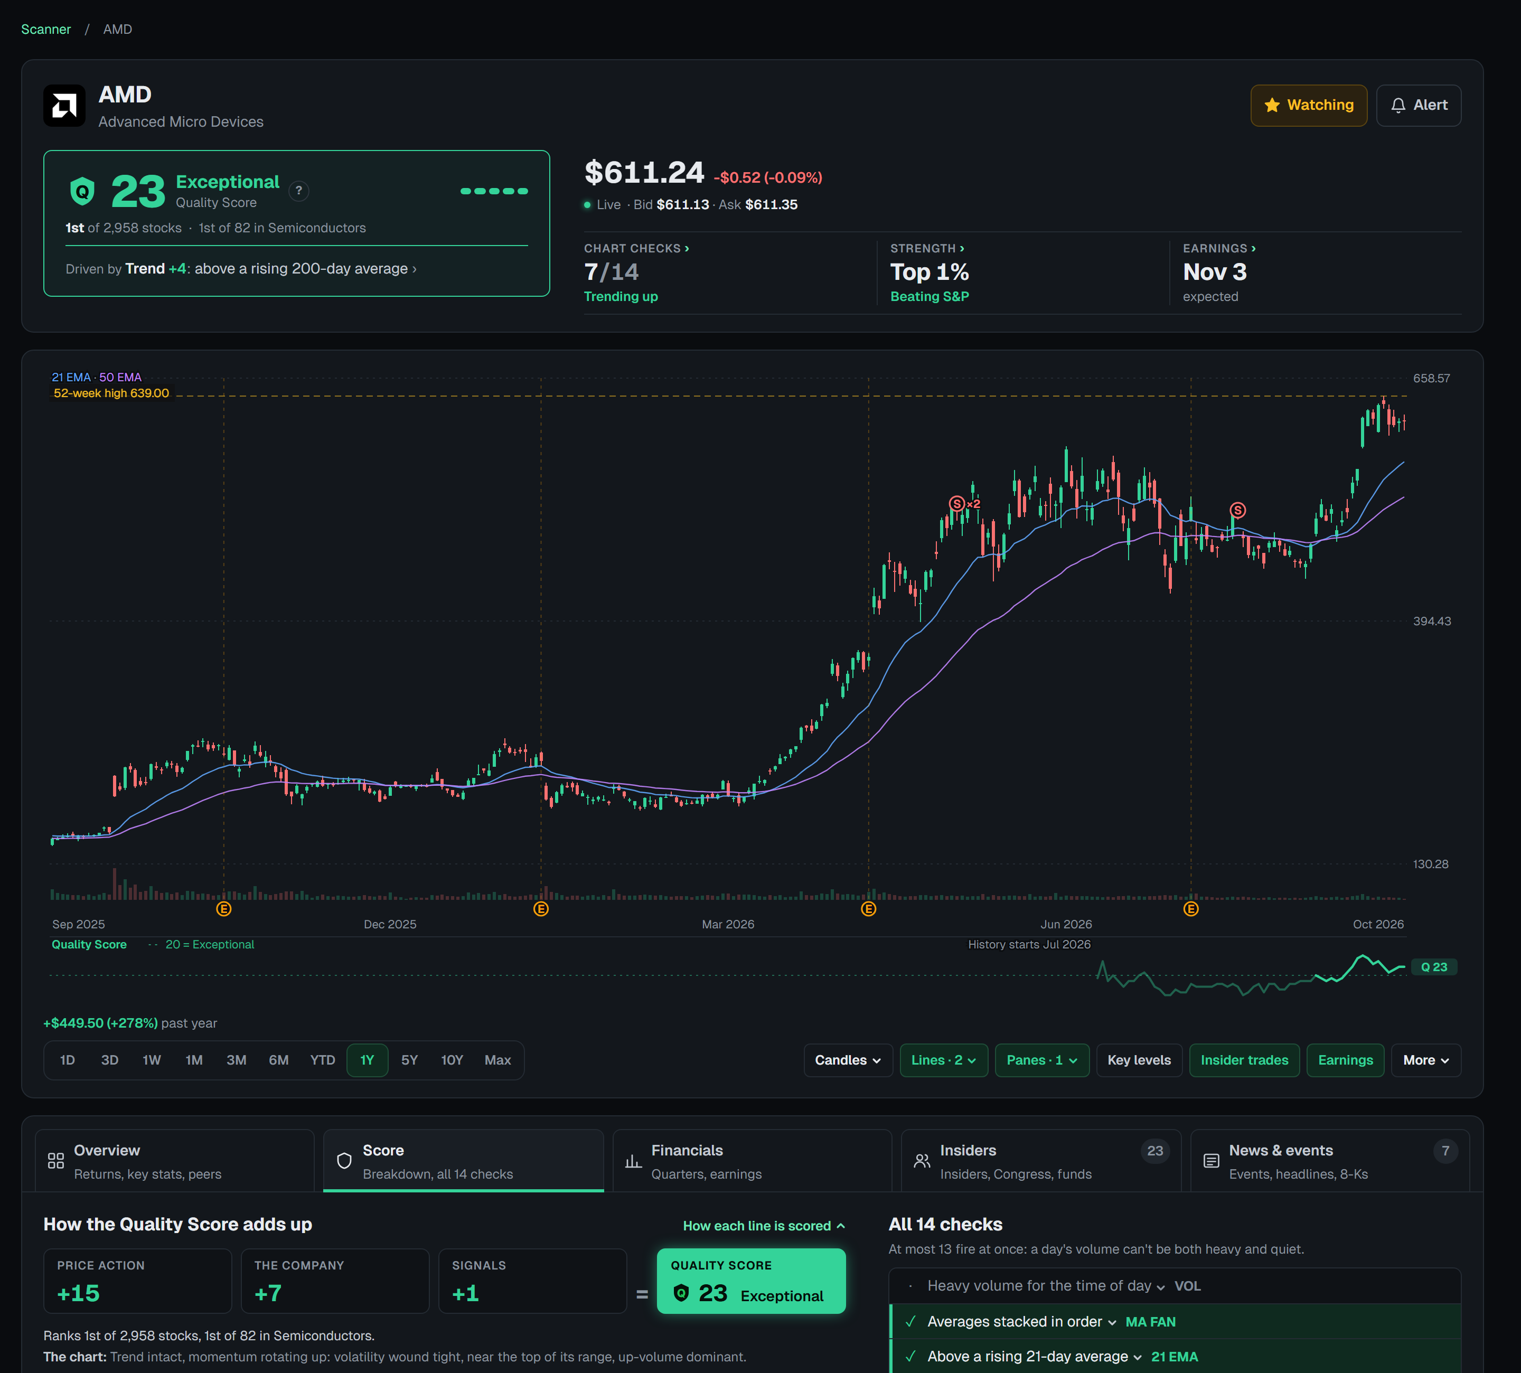Click the News & events newspaper icon
The width and height of the screenshot is (1521, 1373).
click(1211, 1161)
